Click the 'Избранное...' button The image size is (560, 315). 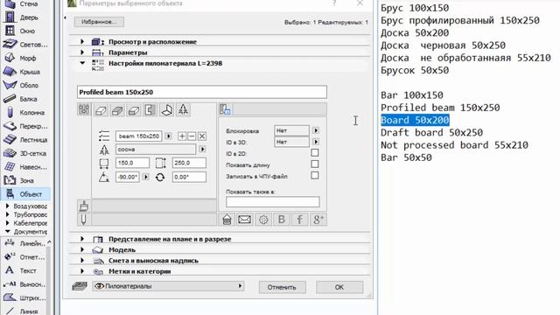tap(99, 22)
